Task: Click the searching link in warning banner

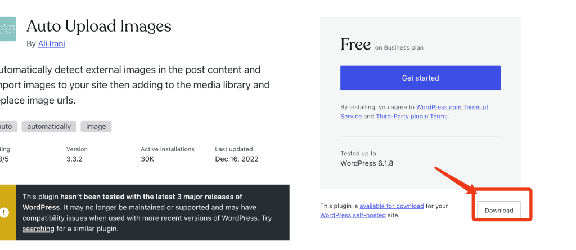Action: [x=38, y=229]
